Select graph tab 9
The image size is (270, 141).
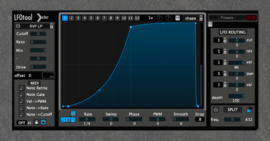(117, 18)
